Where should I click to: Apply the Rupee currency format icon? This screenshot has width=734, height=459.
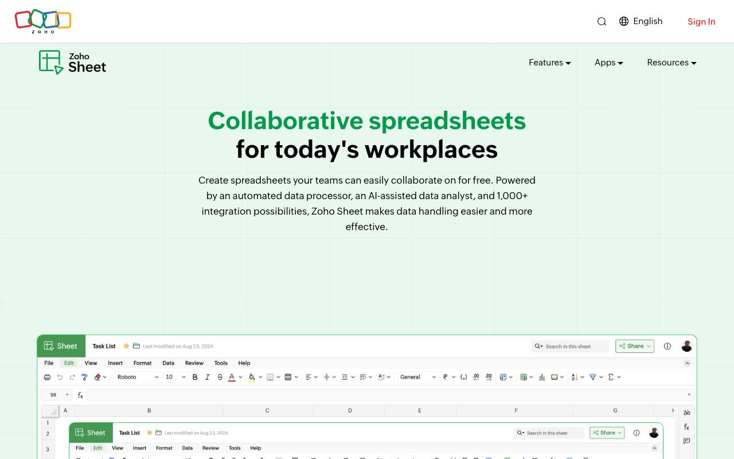(445, 377)
